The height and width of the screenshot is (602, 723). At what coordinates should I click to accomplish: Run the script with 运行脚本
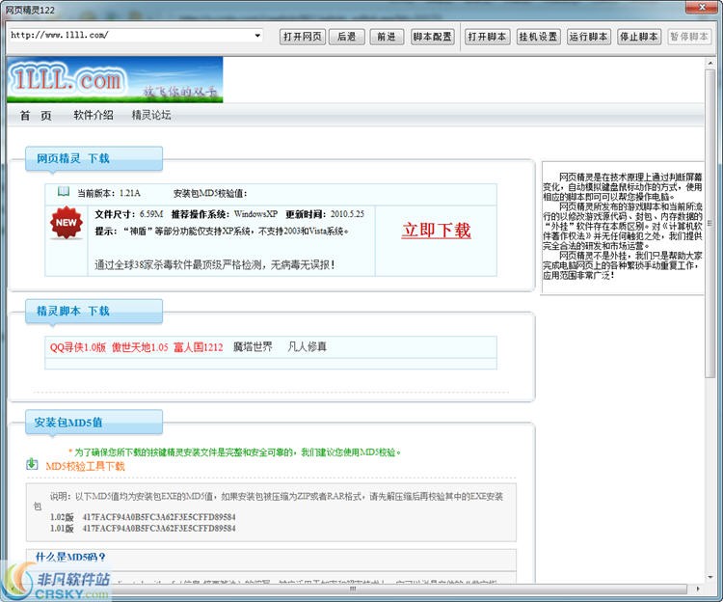588,37
